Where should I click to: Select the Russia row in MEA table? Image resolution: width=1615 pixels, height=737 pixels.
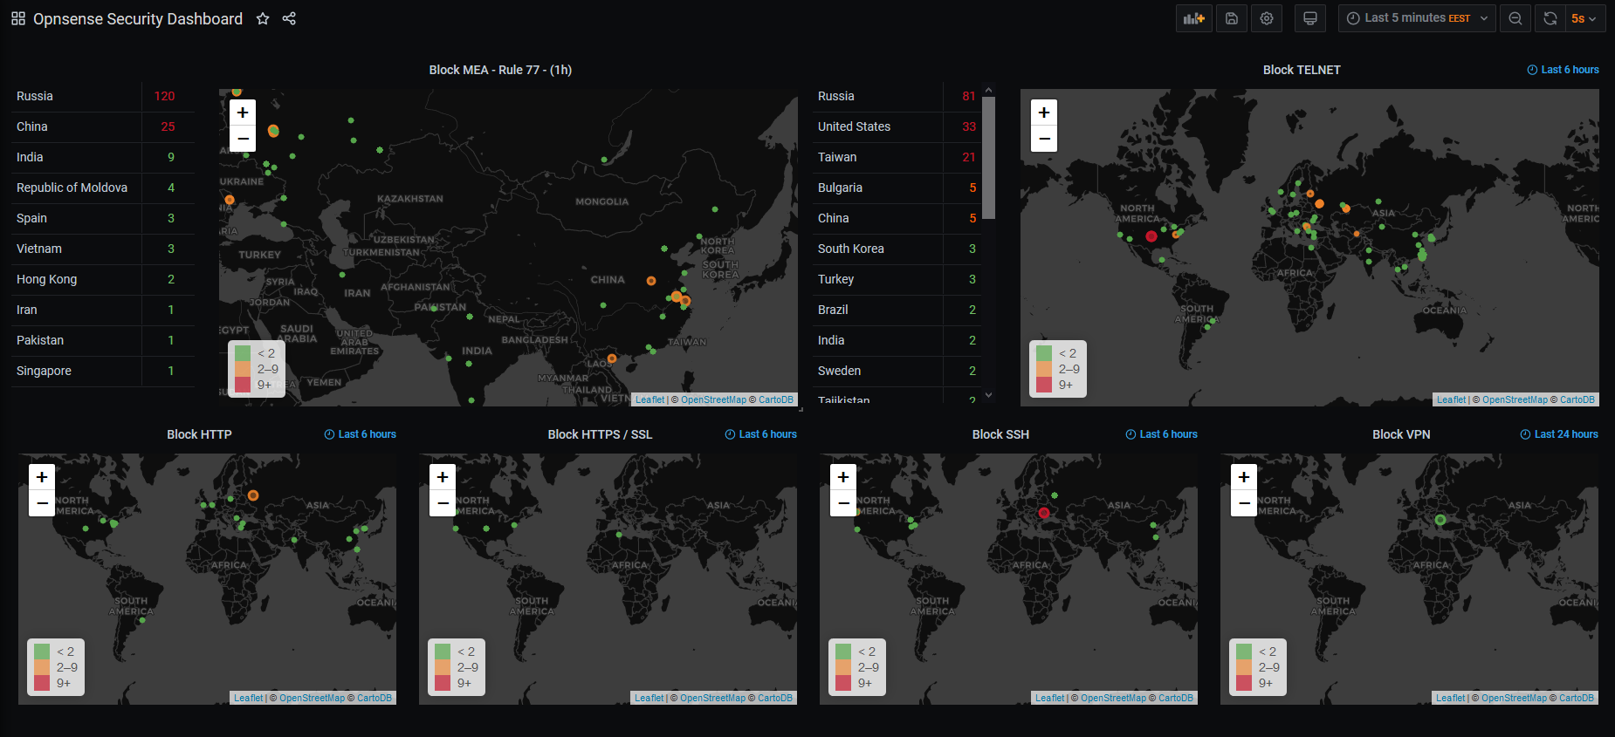pyautogui.click(x=103, y=97)
